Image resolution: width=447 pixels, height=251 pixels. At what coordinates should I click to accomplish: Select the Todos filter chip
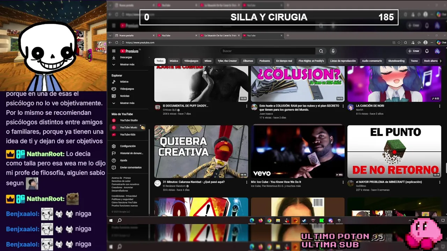160,61
